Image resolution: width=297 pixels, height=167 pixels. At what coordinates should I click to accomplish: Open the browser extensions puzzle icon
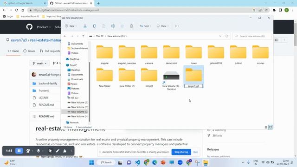point(274,10)
